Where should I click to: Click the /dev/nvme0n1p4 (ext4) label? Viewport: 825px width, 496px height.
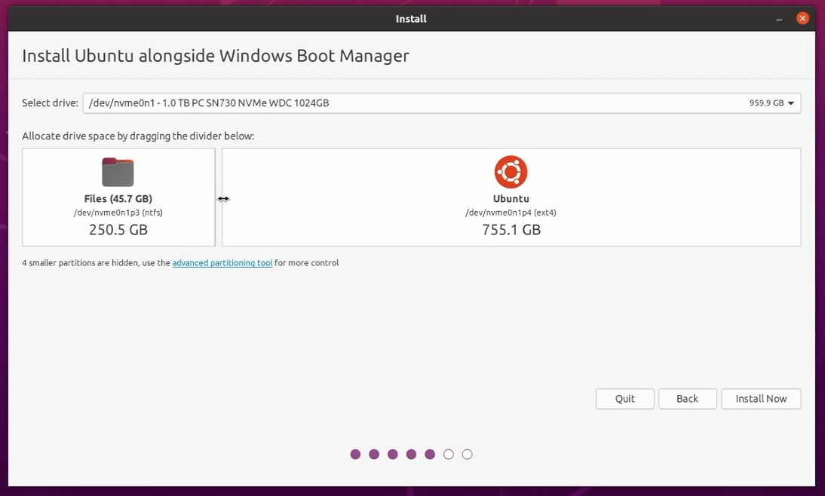point(511,212)
